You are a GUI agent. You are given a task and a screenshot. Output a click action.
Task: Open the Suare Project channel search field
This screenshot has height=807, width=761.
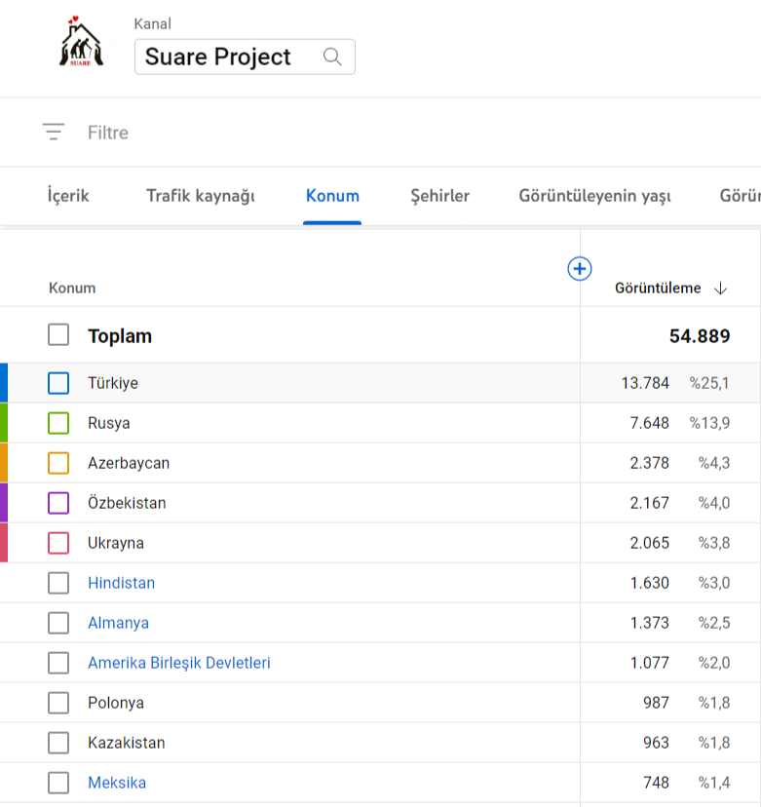click(x=245, y=57)
